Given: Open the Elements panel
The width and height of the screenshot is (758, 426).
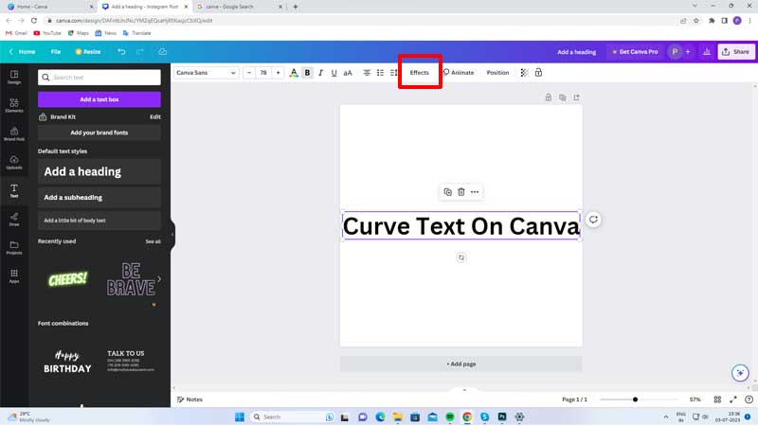Looking at the screenshot, I should pyautogui.click(x=14, y=105).
